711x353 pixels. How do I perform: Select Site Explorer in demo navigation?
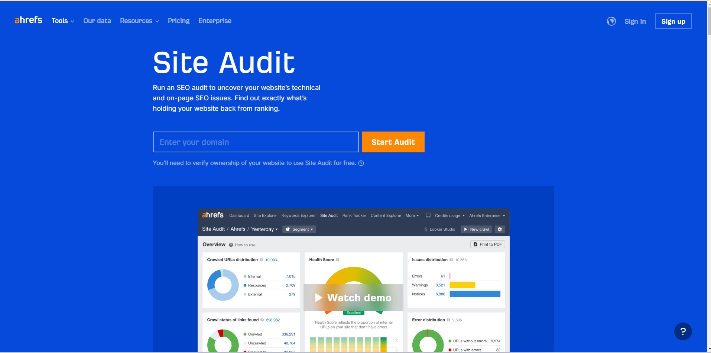(265, 216)
